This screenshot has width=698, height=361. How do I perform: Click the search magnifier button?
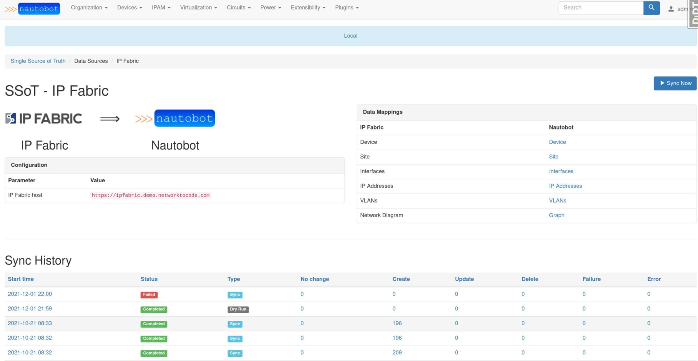[x=651, y=8]
